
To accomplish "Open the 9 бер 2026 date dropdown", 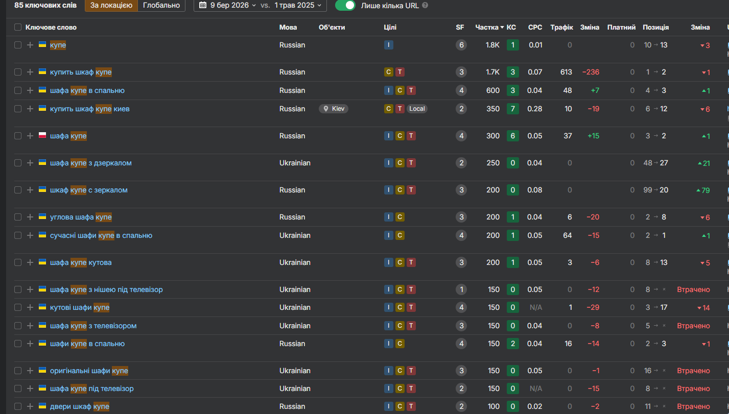I will click(227, 5).
